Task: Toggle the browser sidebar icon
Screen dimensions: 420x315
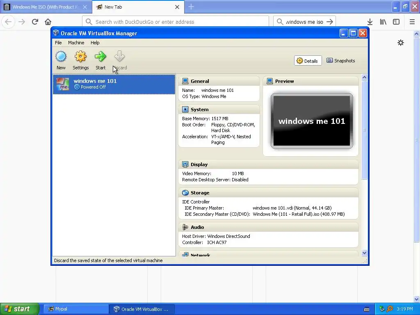Action: 396,22
